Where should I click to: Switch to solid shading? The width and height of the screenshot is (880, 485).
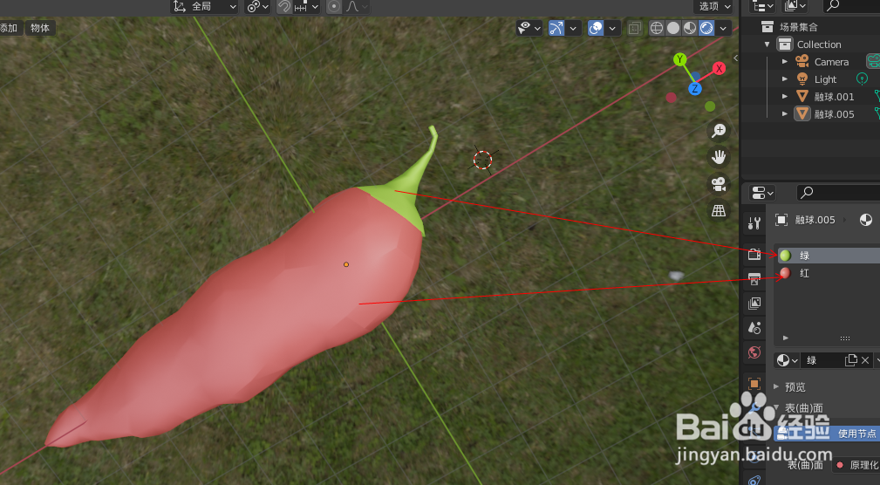(673, 28)
